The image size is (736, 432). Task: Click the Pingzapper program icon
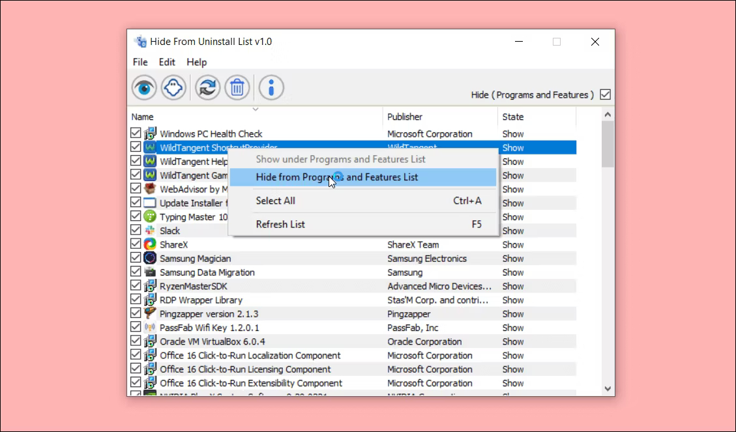(150, 313)
